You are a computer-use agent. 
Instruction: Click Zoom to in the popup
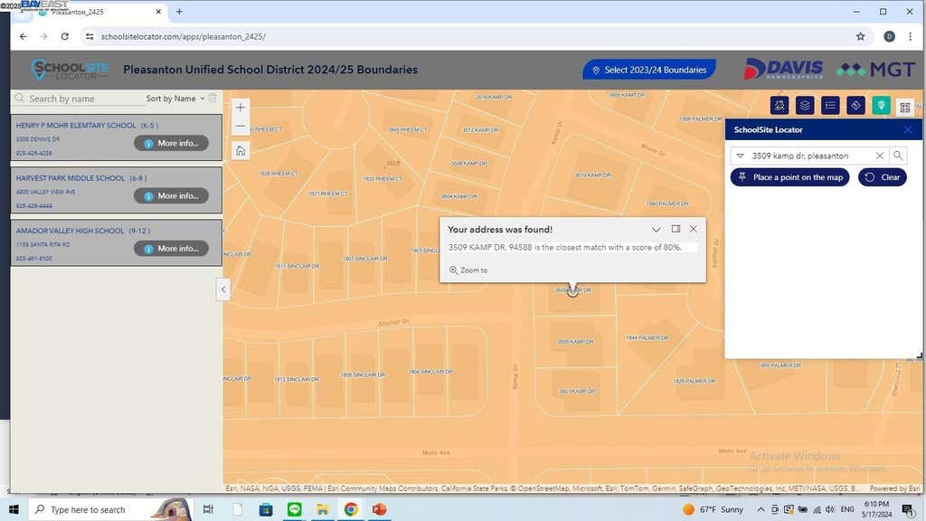click(468, 270)
